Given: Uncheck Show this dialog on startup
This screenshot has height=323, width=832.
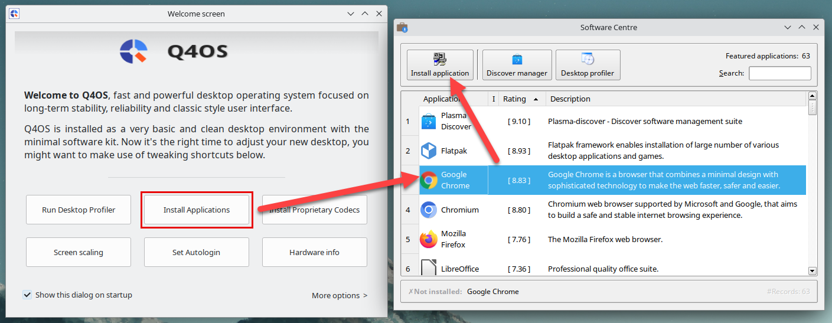Looking at the screenshot, I should (27, 295).
